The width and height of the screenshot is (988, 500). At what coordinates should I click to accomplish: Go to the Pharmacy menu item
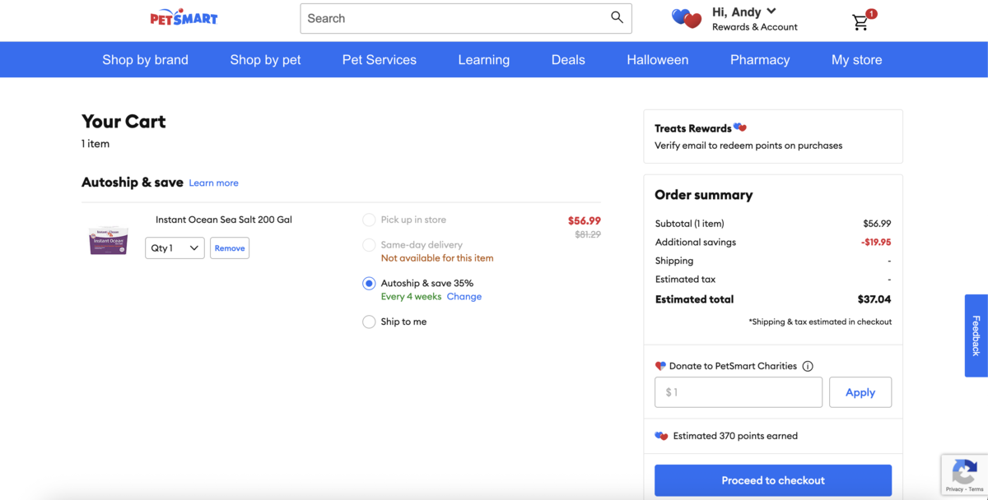759,60
